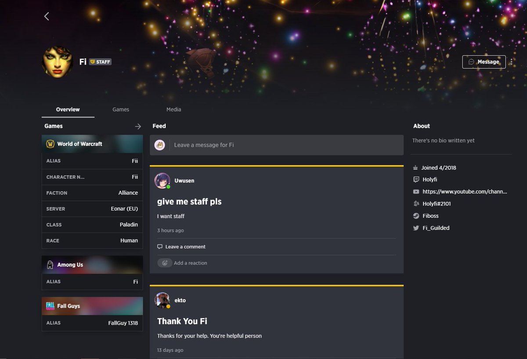Image resolution: width=527 pixels, height=359 pixels.
Task: Click the YouTube icon in About
Action: (x=416, y=192)
